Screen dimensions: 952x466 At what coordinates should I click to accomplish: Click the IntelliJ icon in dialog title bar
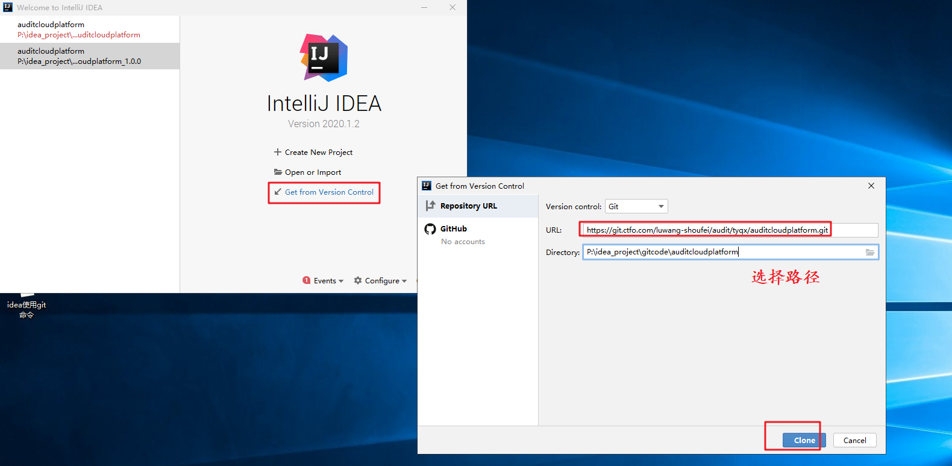point(427,186)
